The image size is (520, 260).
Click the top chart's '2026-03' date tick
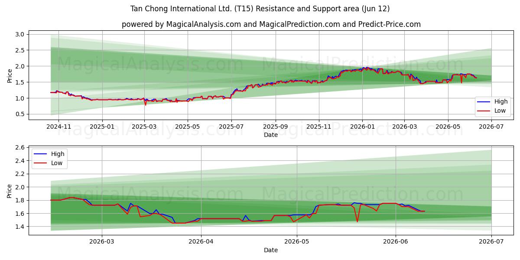point(404,128)
